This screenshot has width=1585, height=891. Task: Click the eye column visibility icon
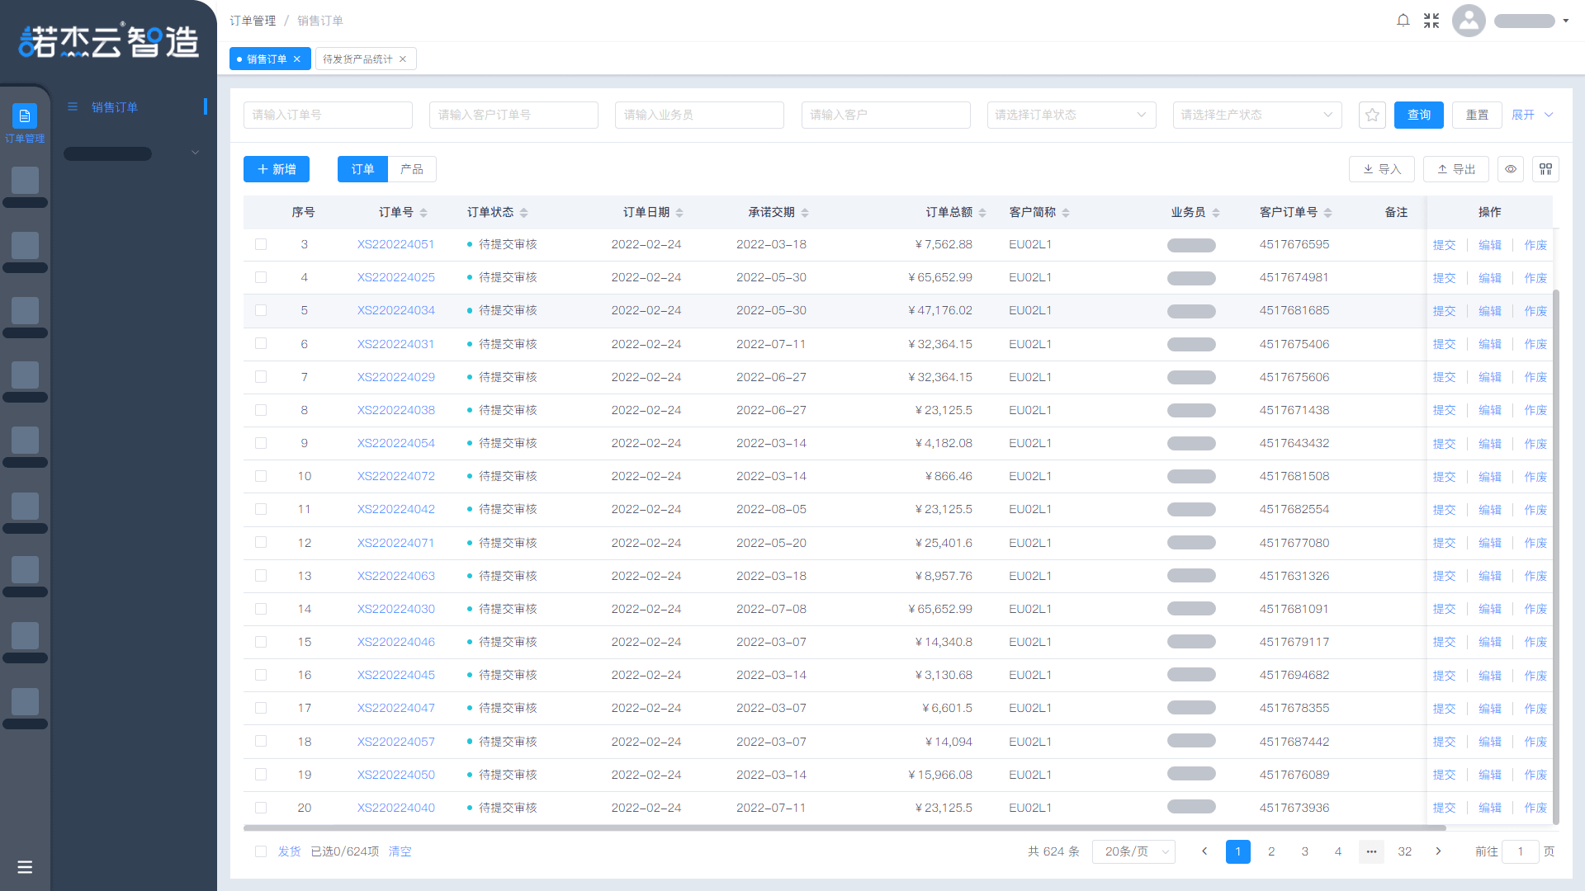(1511, 169)
